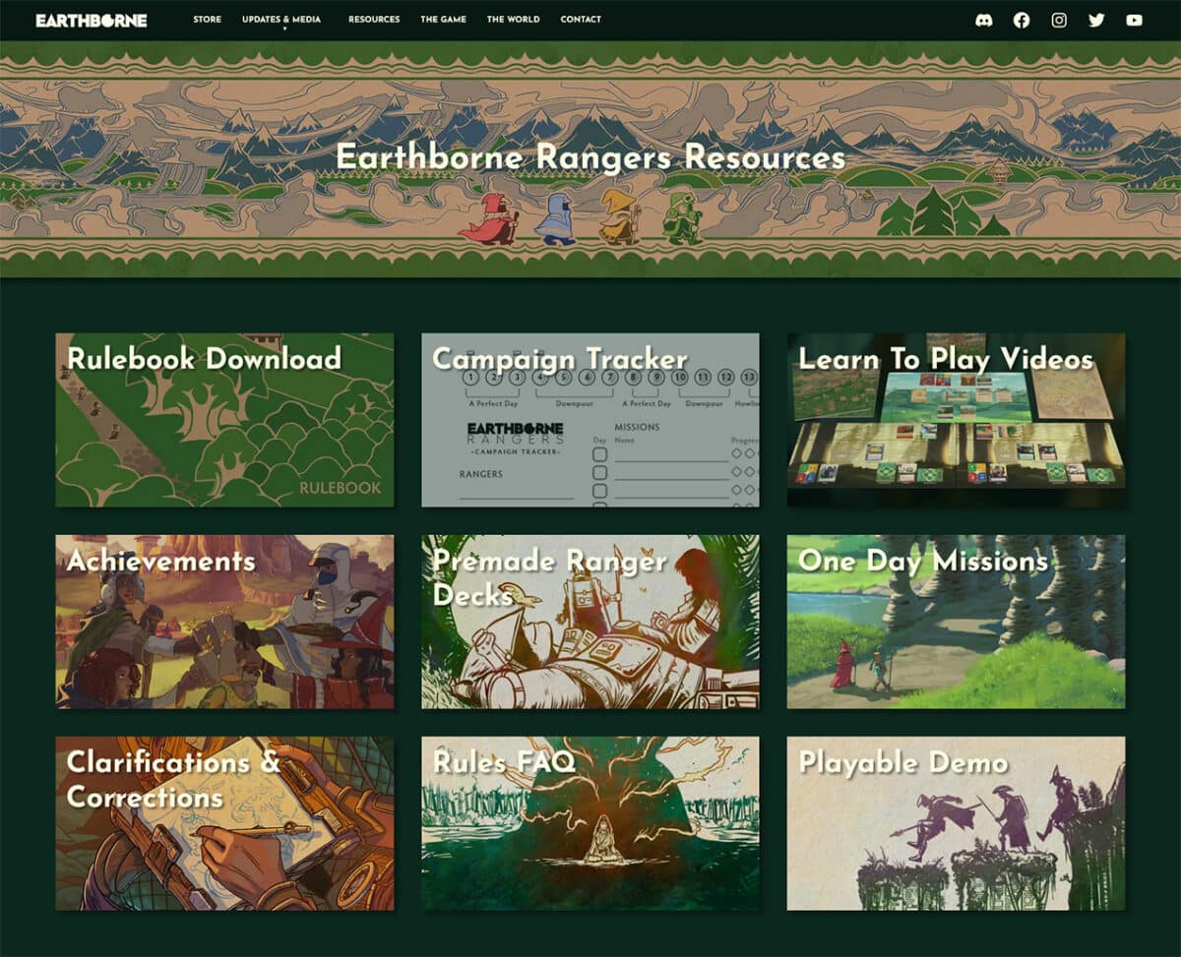Screen dimensions: 1181x957
Task: Launch the Playable Demo tile
Action: coord(956,822)
